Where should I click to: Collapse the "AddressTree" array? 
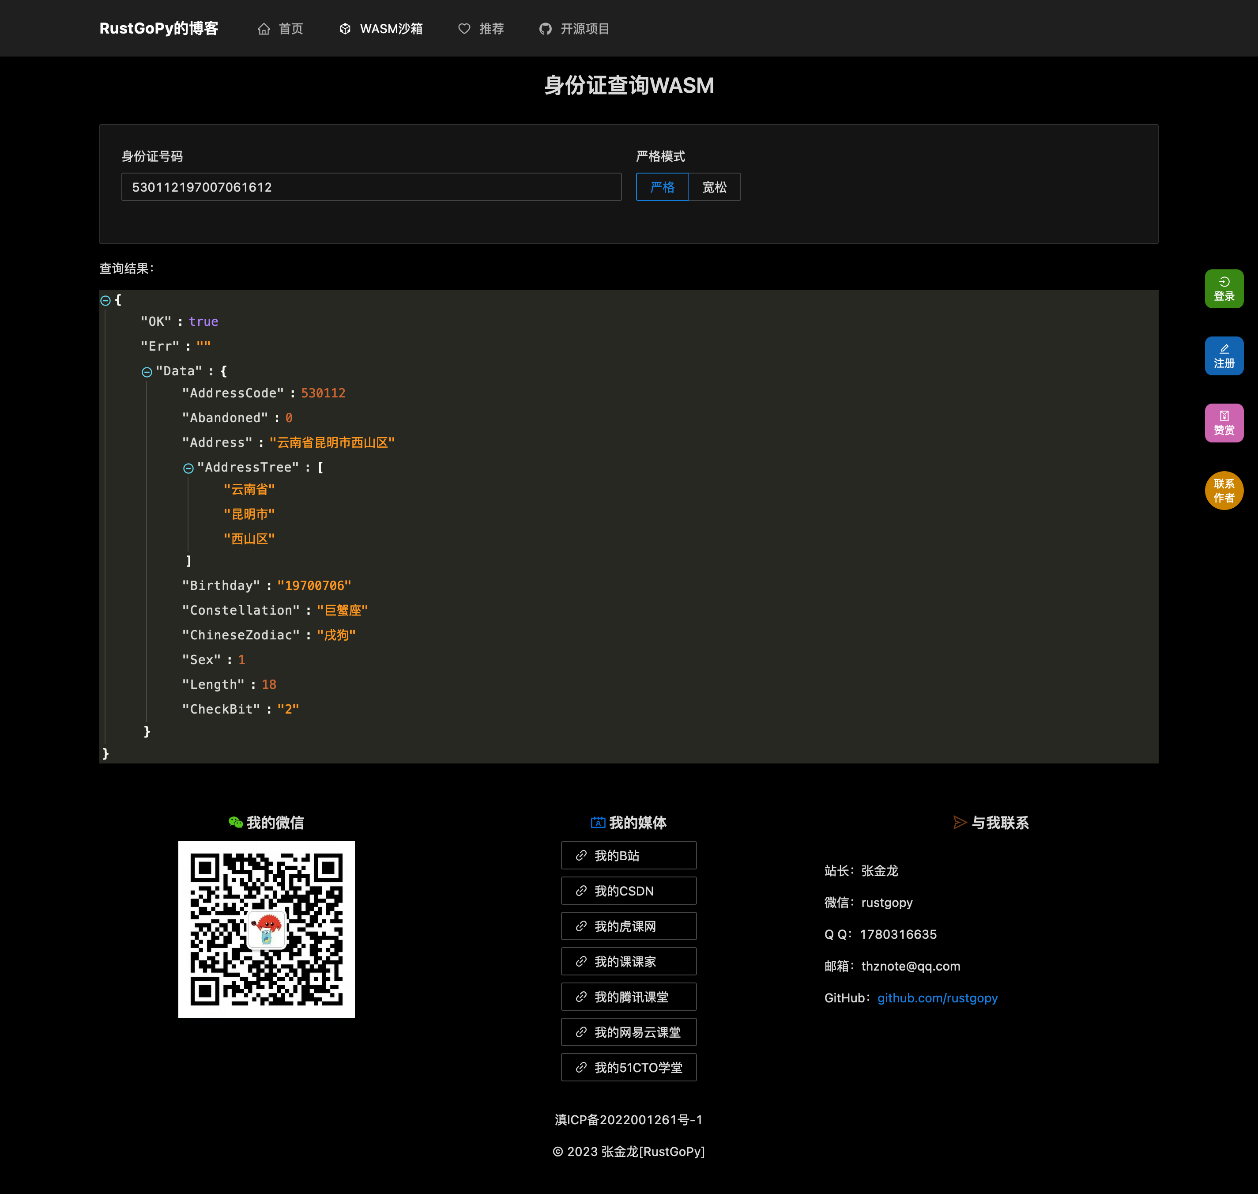click(x=188, y=469)
